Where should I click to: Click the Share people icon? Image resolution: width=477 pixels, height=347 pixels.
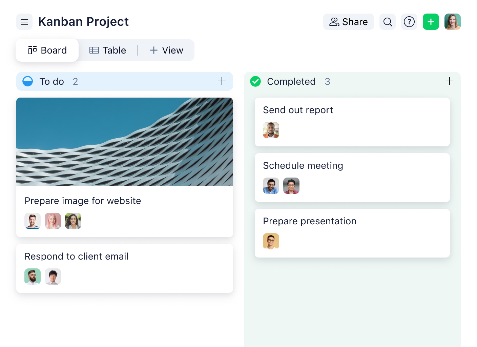click(x=334, y=22)
